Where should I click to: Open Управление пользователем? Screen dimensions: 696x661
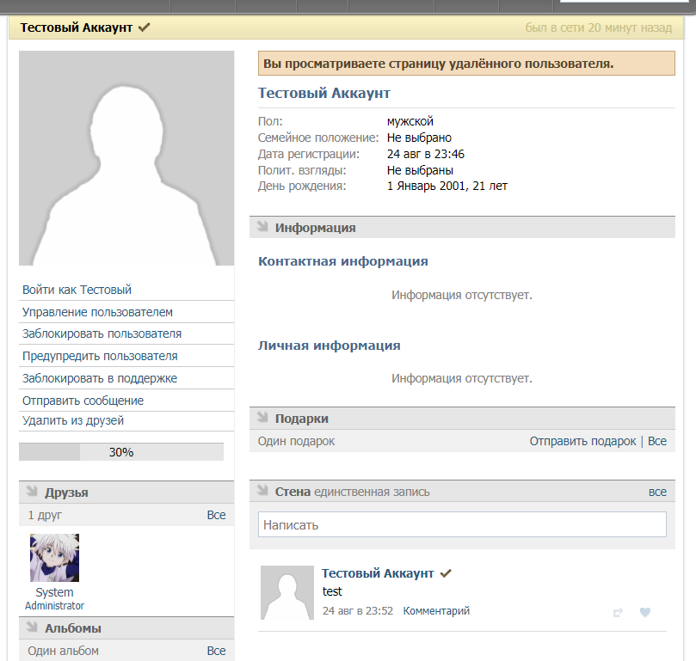97,312
